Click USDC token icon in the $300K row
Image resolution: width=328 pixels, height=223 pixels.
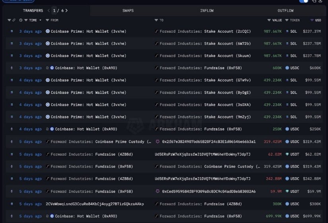pos(287,204)
